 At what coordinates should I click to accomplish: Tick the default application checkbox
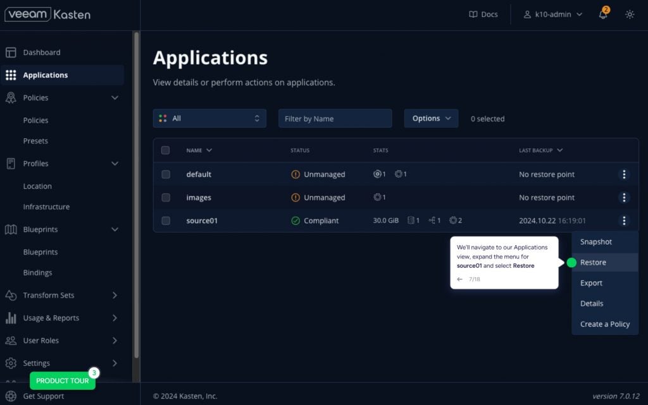(166, 174)
